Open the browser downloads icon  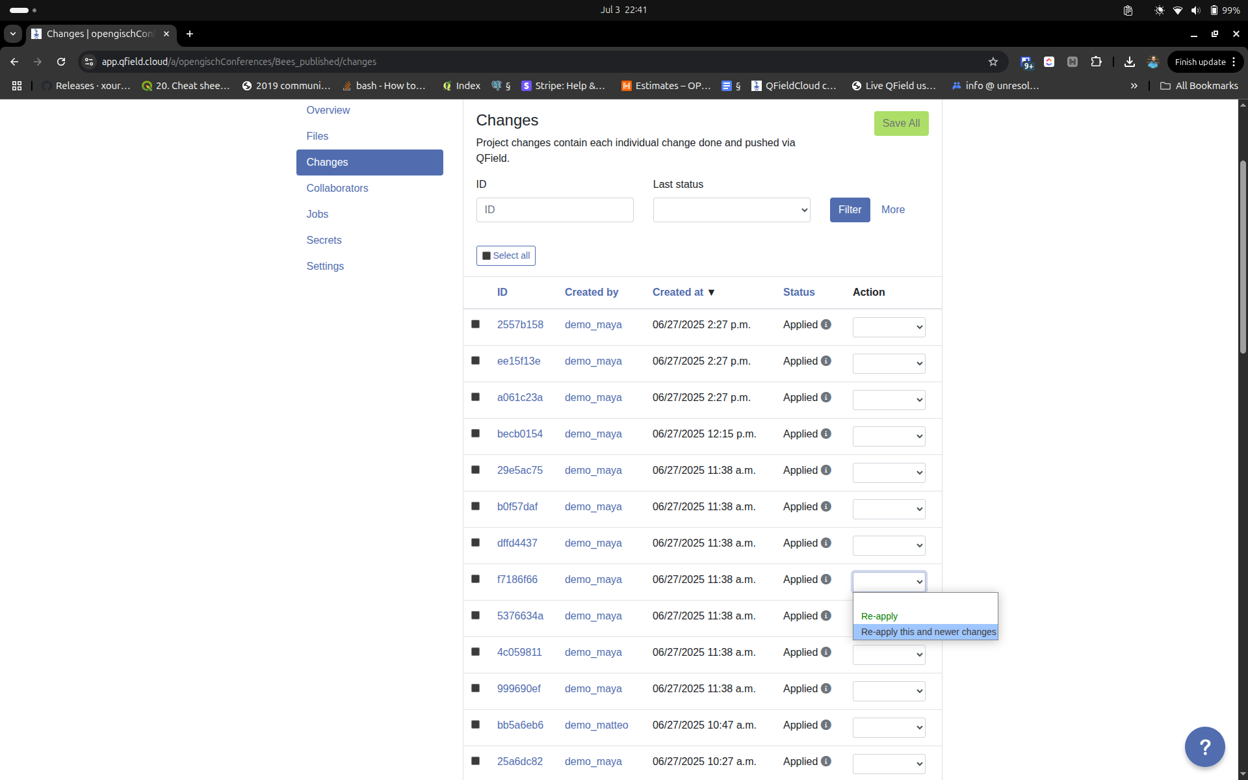[1129, 62]
